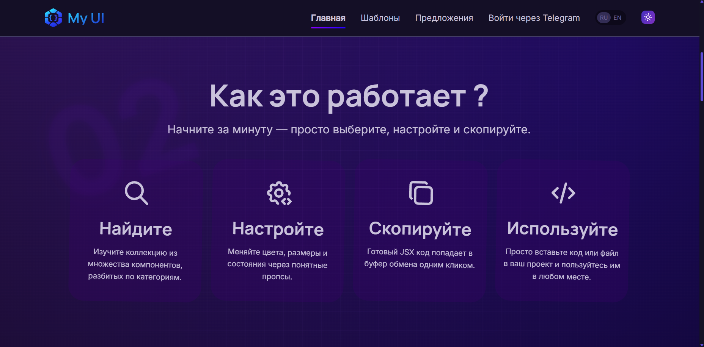
Task: Click the gear icon on Настройте card
Action: point(279,193)
